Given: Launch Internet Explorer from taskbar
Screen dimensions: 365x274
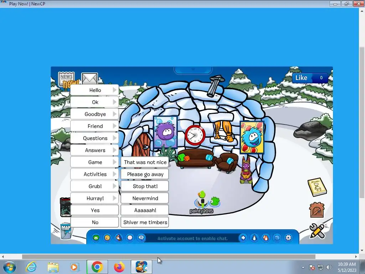Looking at the screenshot, I should coord(31,267).
